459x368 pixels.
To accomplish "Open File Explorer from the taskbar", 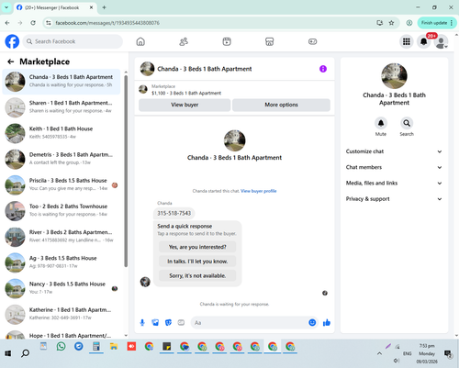I will [114, 346].
